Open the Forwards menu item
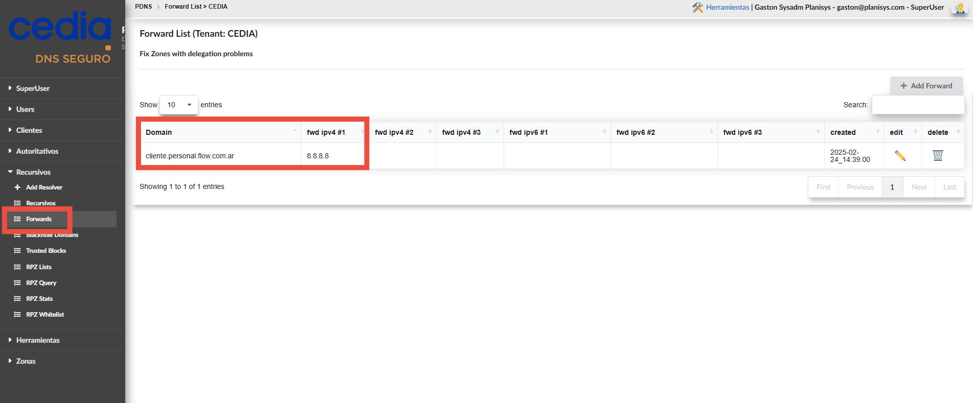This screenshot has height=403, width=973. pos(39,219)
